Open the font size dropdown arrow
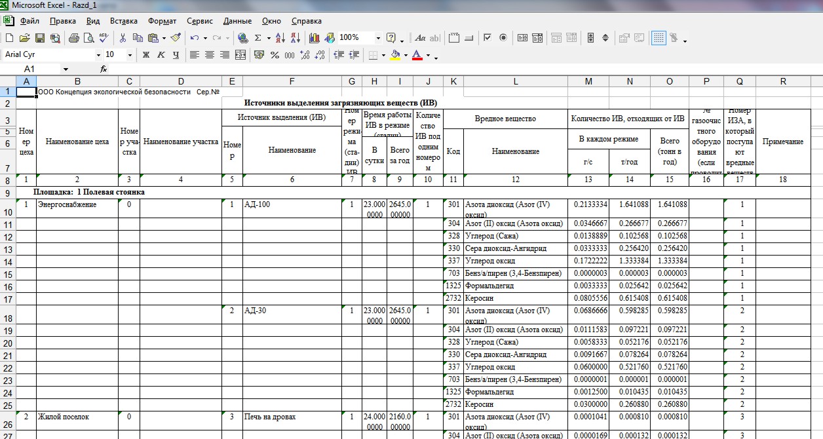 click(x=130, y=55)
